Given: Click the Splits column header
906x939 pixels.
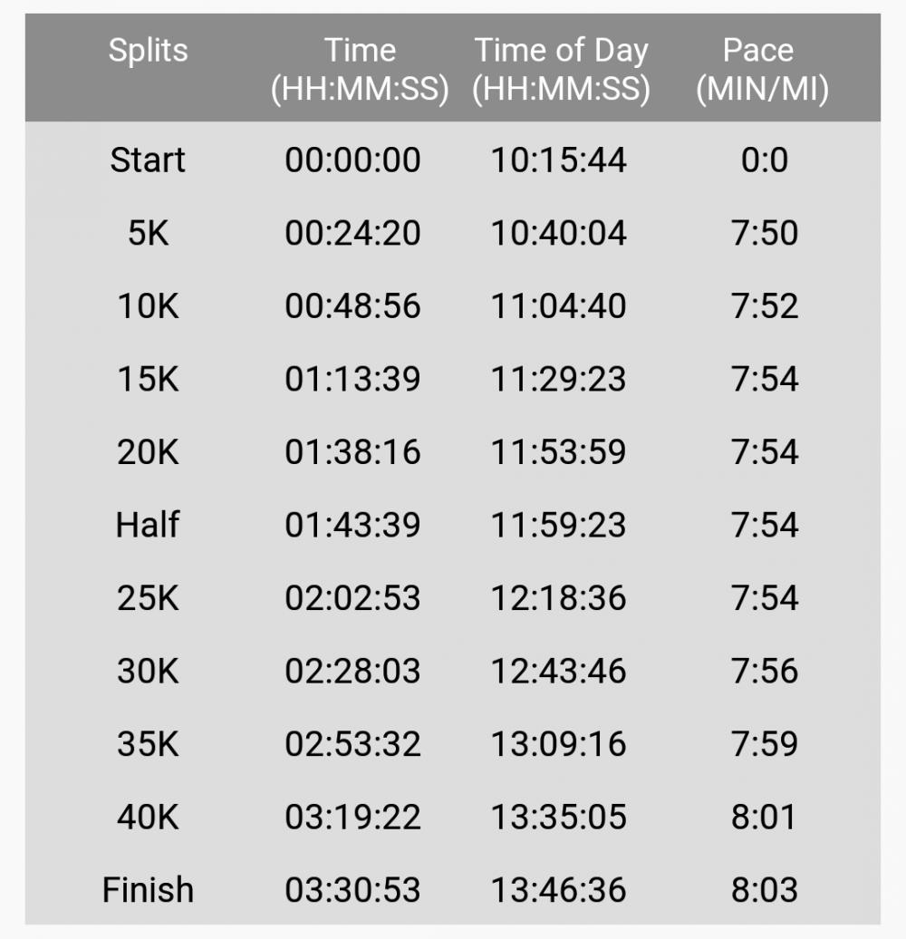Looking at the screenshot, I should pos(148,51).
